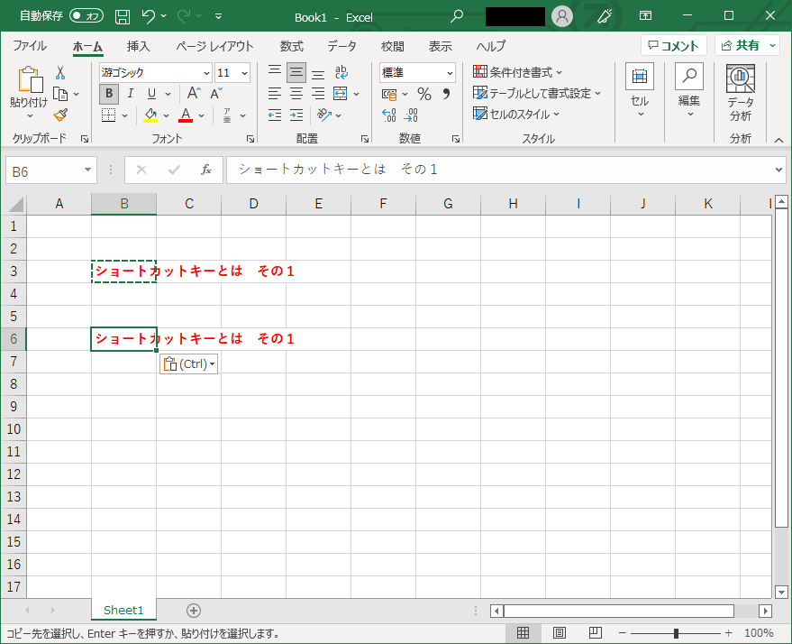Click the borders grid icon

(109, 115)
